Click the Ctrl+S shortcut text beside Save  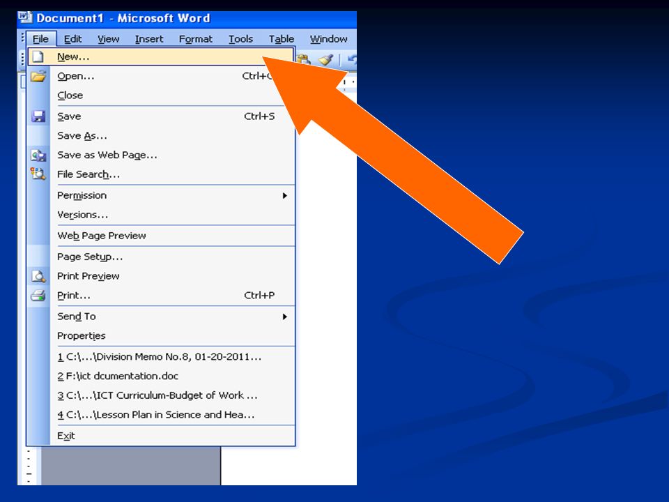point(259,116)
